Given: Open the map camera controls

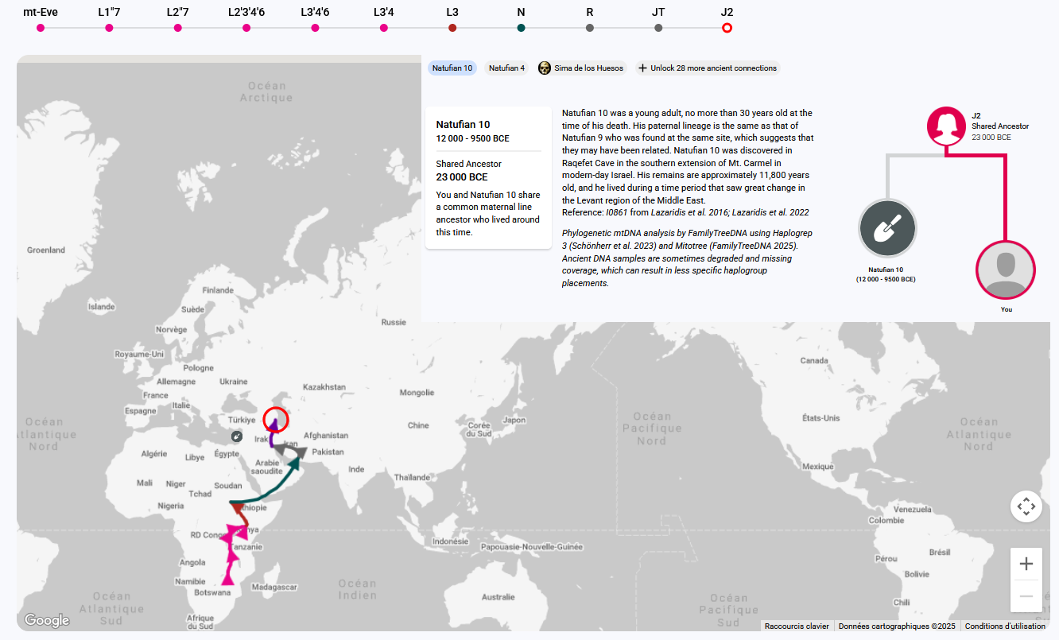Looking at the screenshot, I should [1026, 506].
